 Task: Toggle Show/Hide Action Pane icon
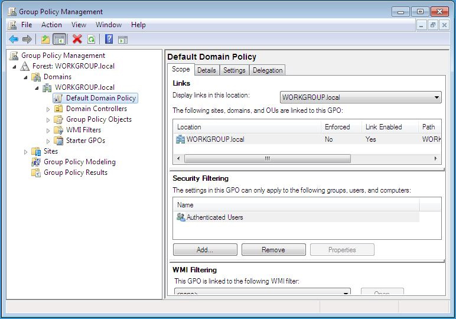click(x=123, y=39)
